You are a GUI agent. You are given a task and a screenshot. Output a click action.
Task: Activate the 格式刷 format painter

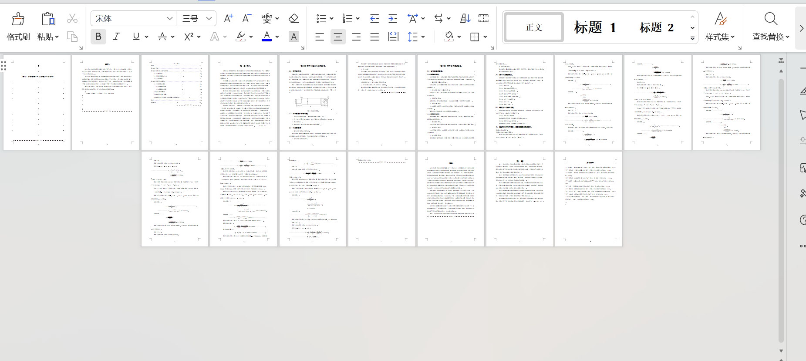[x=18, y=27]
